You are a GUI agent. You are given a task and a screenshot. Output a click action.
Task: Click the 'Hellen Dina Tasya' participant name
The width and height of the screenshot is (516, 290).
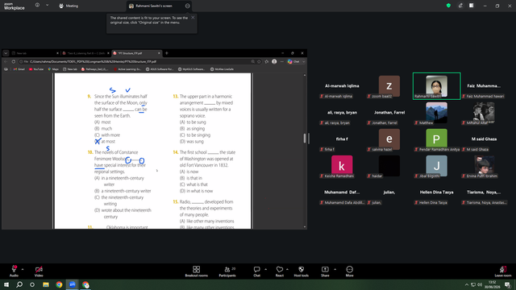(436, 192)
